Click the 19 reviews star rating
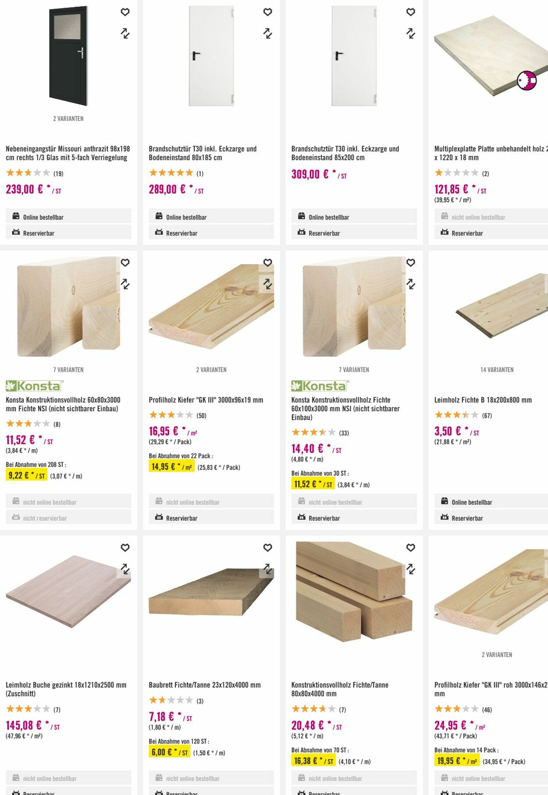 (x=34, y=173)
